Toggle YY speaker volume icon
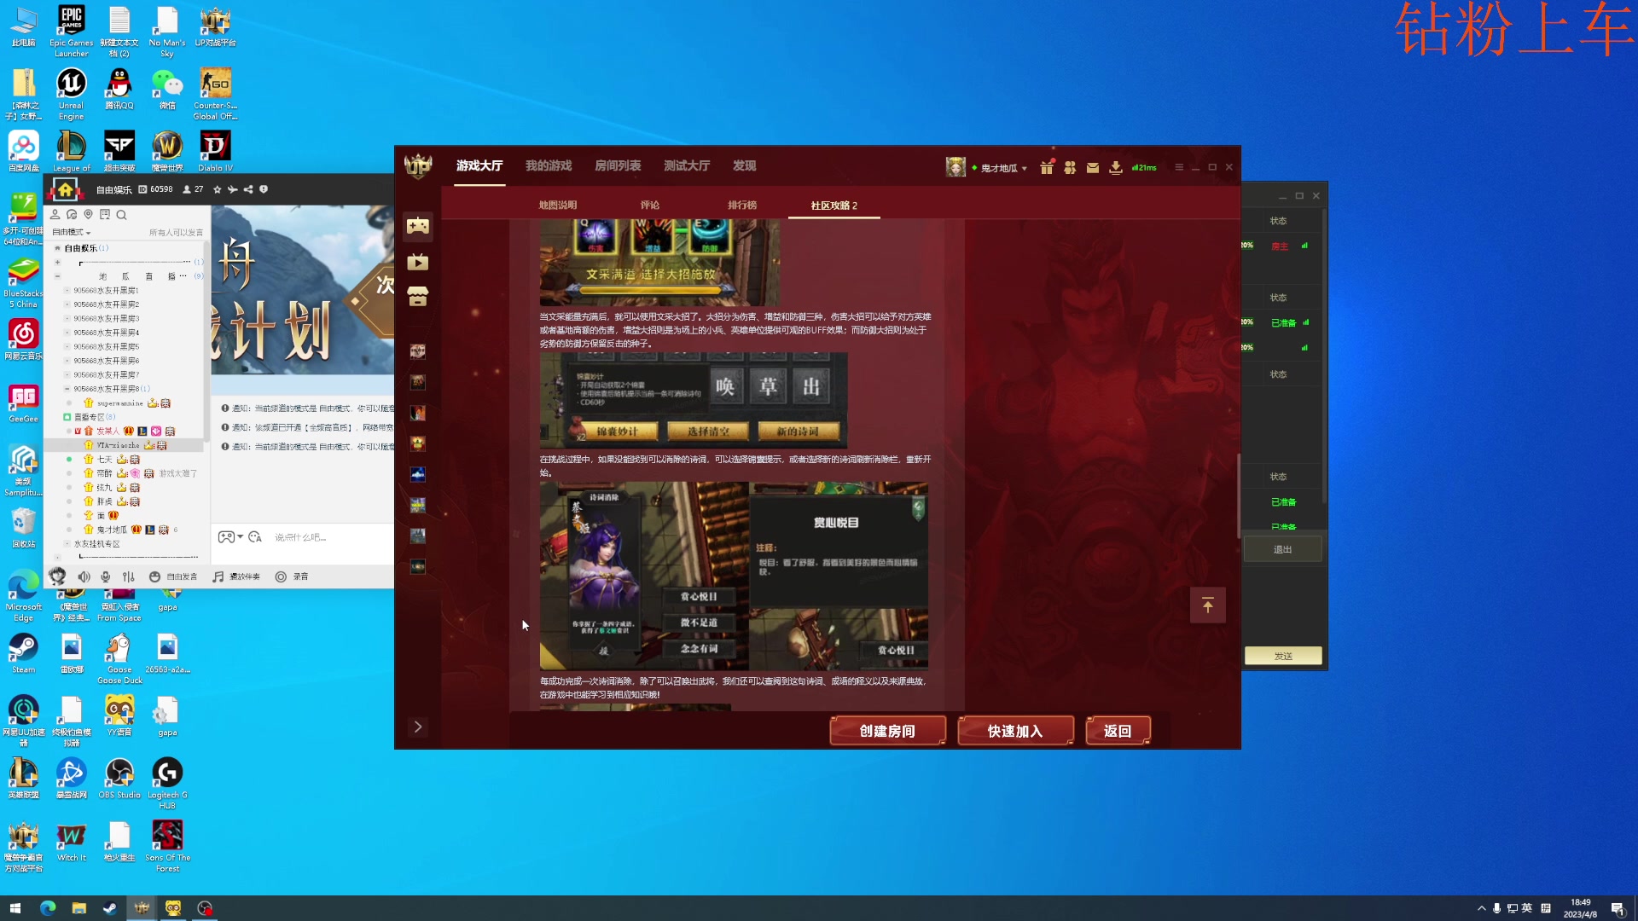 pos(84,577)
